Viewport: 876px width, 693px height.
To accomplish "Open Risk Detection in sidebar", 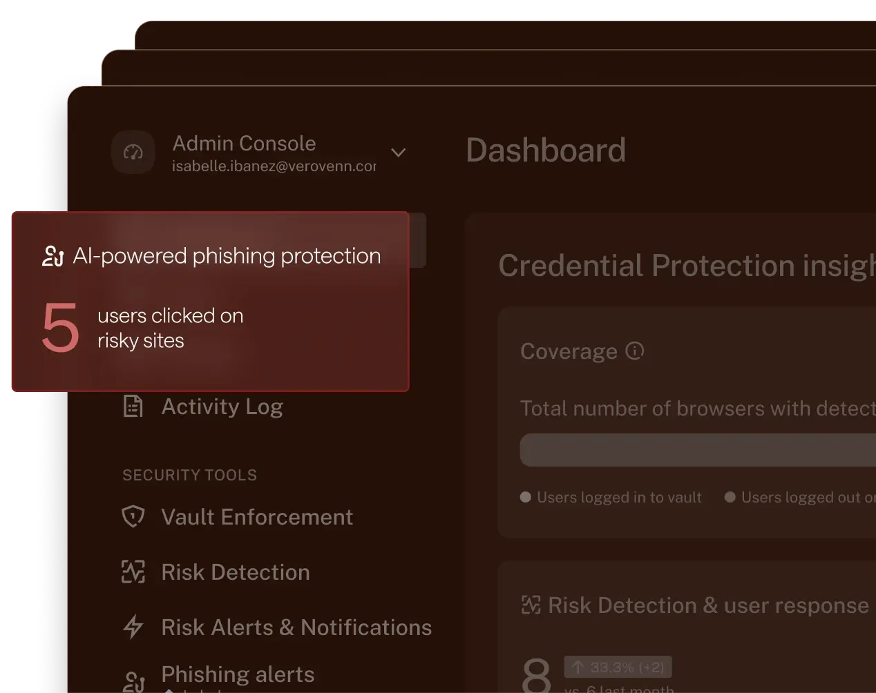I will tap(236, 572).
